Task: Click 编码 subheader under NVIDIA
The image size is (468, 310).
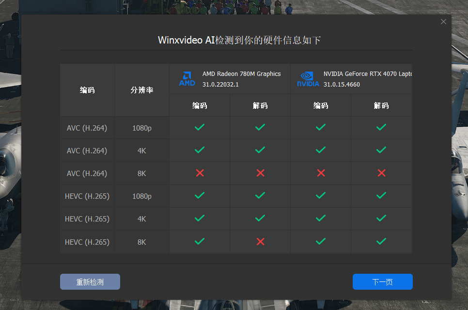Action: (x=321, y=105)
